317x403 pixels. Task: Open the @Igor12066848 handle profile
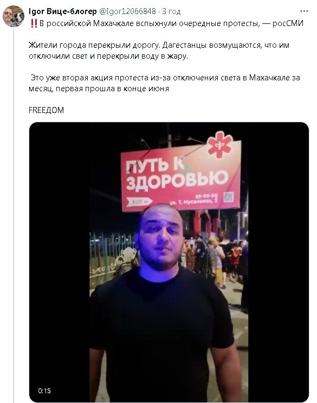tap(127, 11)
